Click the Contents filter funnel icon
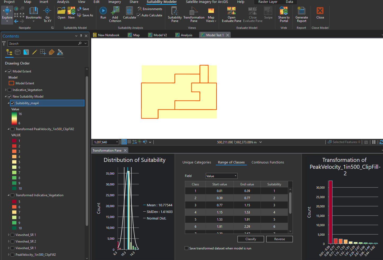The image size is (383, 260). pos(4,43)
